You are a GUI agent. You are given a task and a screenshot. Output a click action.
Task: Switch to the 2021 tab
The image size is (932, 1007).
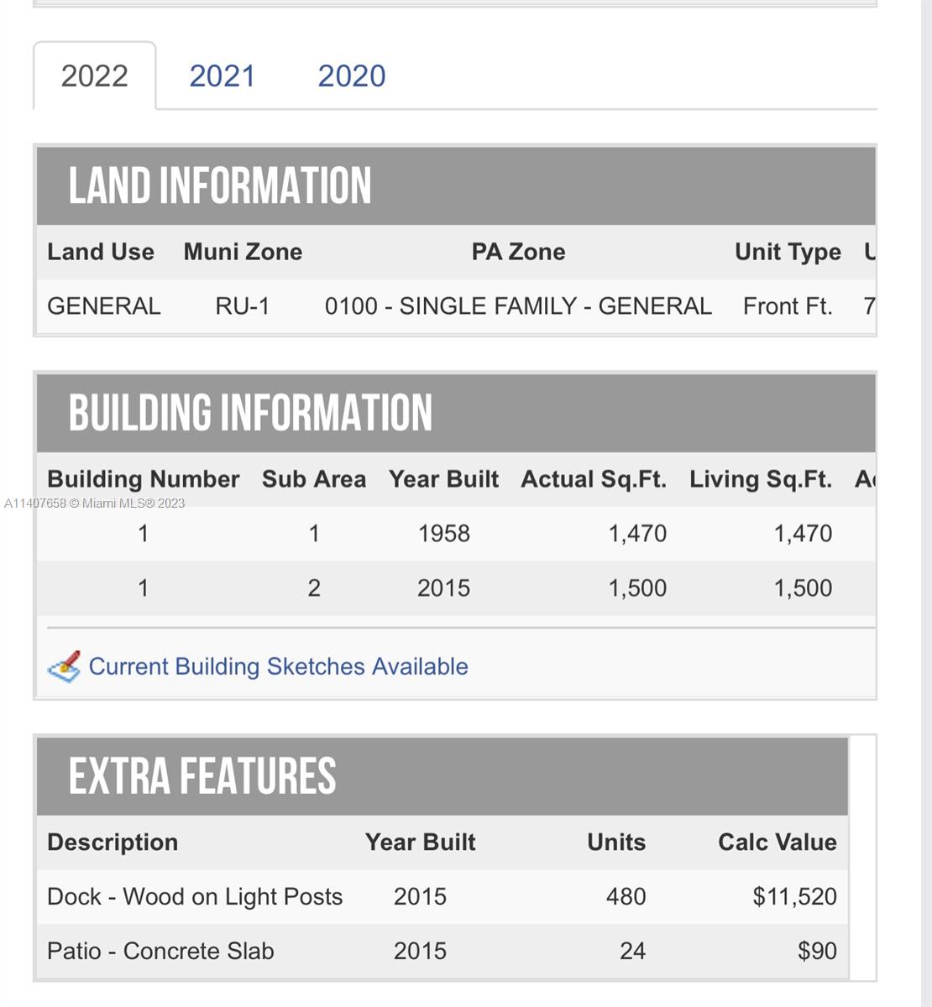click(222, 76)
